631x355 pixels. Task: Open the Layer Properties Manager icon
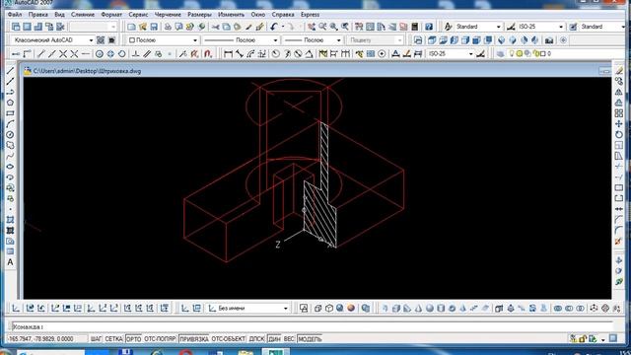click(x=500, y=53)
